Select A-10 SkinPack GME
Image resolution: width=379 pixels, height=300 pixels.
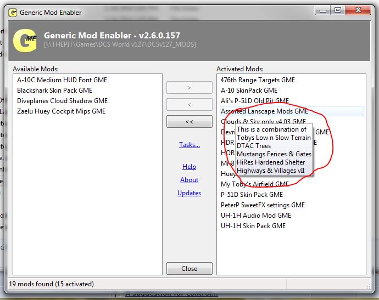click(249, 90)
